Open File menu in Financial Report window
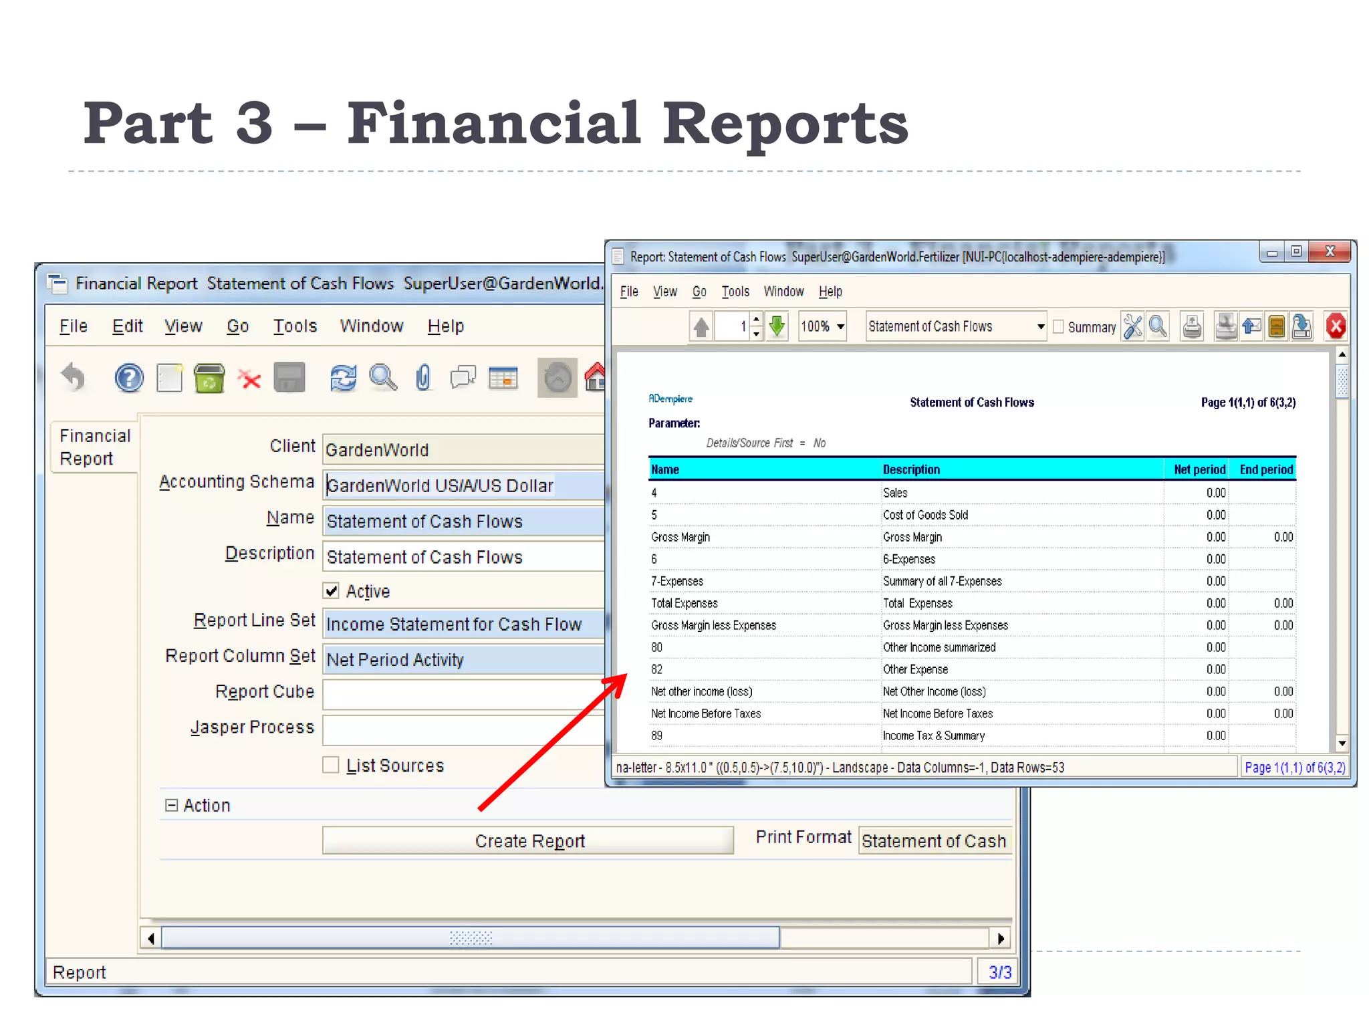1369x1027 pixels. click(74, 326)
